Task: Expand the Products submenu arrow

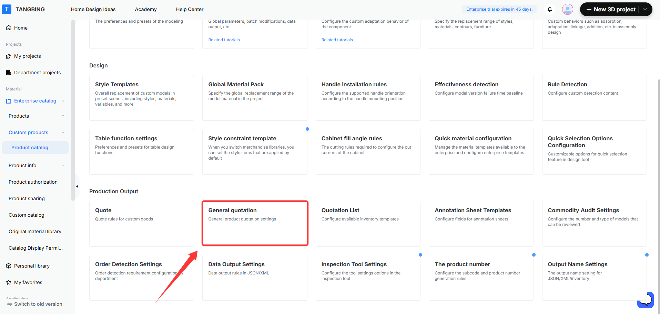Action: coord(63,116)
